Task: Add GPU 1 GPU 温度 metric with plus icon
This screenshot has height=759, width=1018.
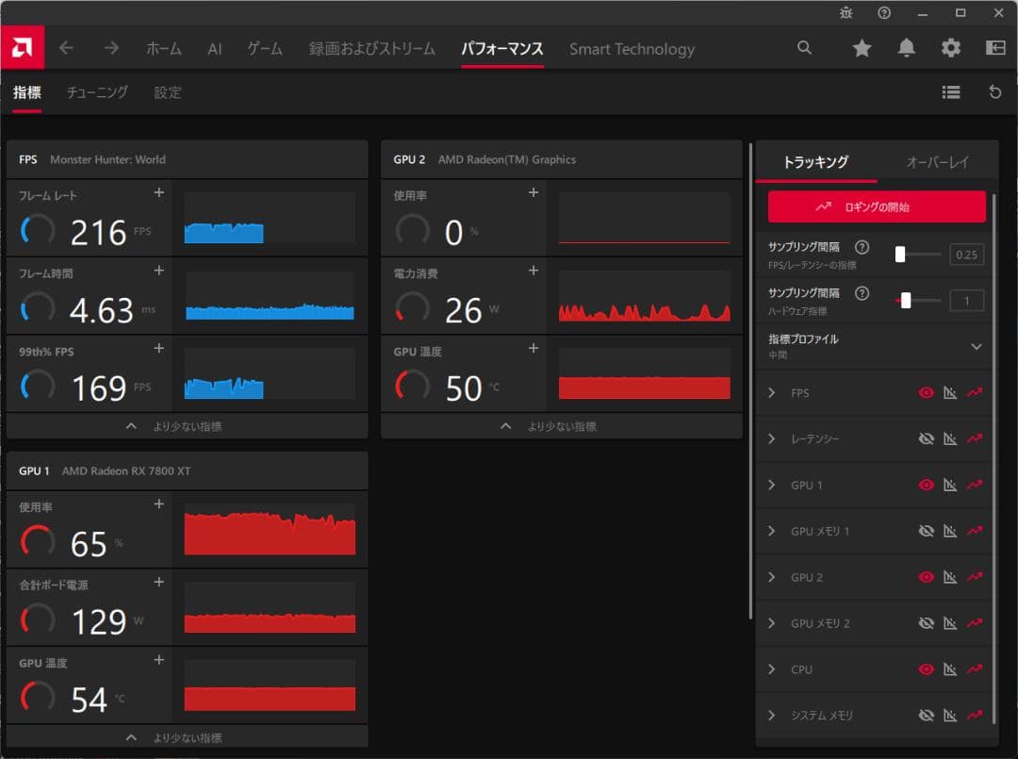Action: pos(159,660)
